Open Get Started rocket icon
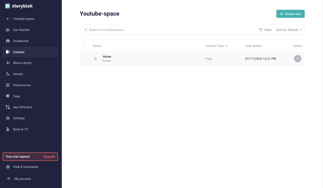 8,30
